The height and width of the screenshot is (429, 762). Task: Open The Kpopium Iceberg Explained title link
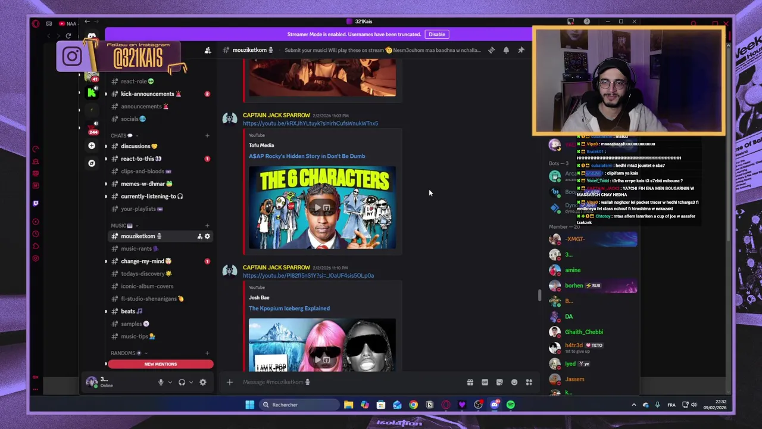pyautogui.click(x=289, y=309)
